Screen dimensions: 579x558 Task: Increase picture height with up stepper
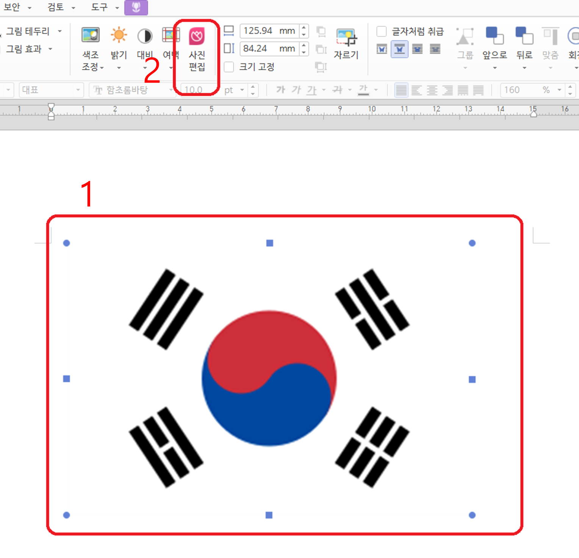click(304, 45)
